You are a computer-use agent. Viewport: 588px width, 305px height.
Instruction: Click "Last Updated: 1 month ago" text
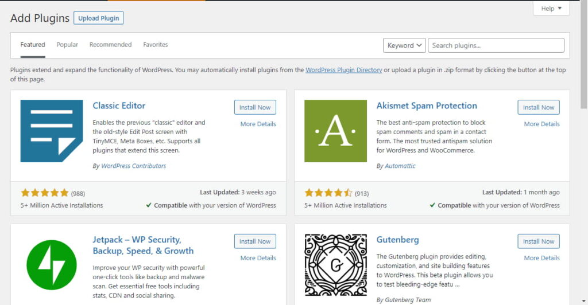point(521,192)
